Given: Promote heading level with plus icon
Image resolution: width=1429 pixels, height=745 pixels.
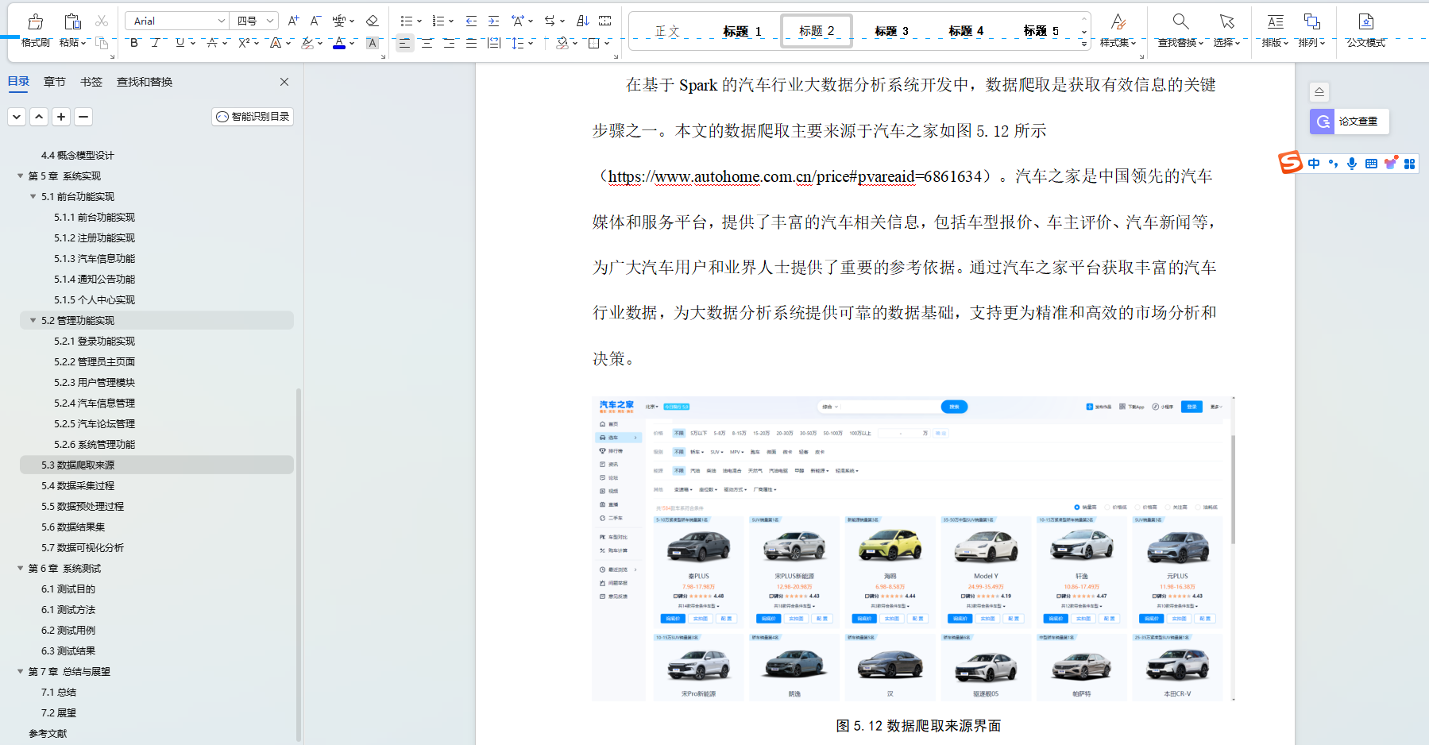Looking at the screenshot, I should (x=61, y=117).
